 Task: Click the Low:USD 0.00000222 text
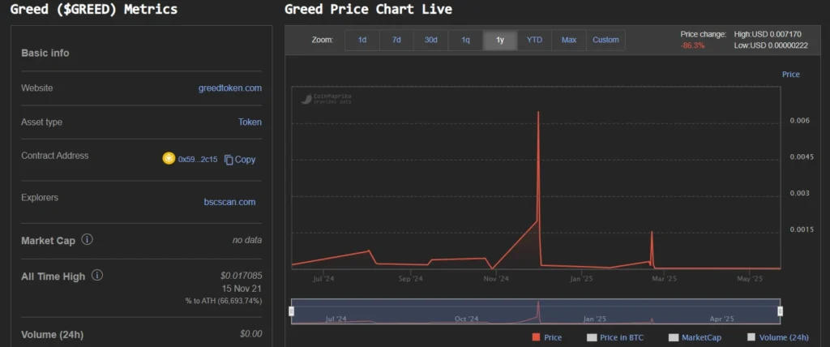(771, 45)
